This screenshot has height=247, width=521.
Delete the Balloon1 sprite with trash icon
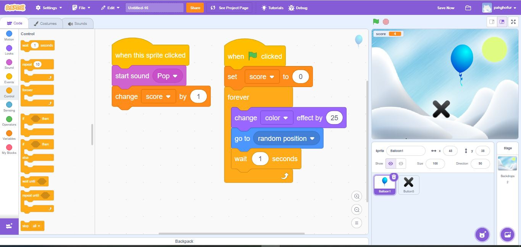tap(394, 177)
